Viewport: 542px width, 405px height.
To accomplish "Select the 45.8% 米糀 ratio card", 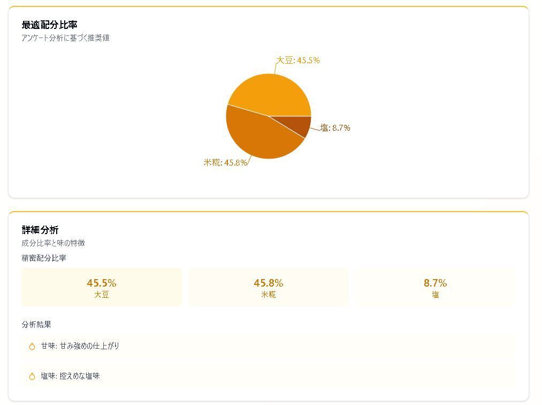I will 269,287.
